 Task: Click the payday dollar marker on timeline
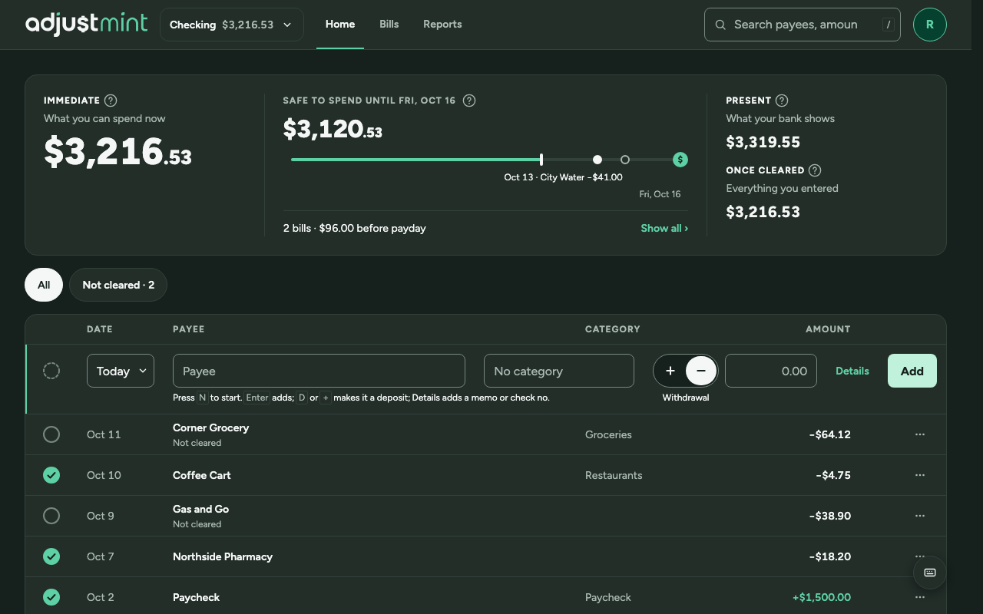click(x=680, y=160)
